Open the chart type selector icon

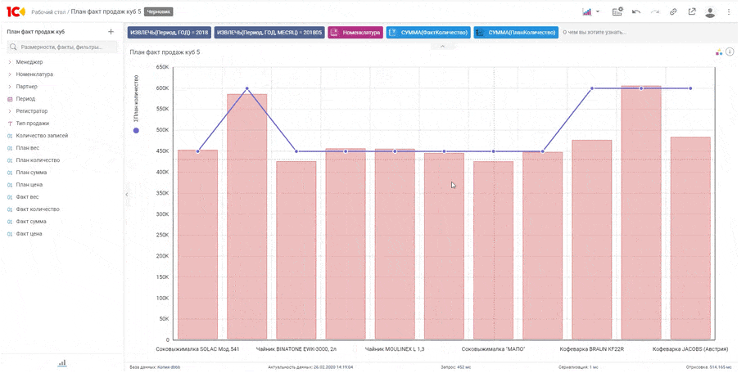click(587, 12)
